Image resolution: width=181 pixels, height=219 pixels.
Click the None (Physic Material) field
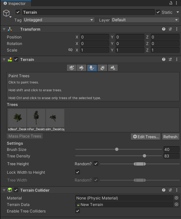tap(124, 198)
